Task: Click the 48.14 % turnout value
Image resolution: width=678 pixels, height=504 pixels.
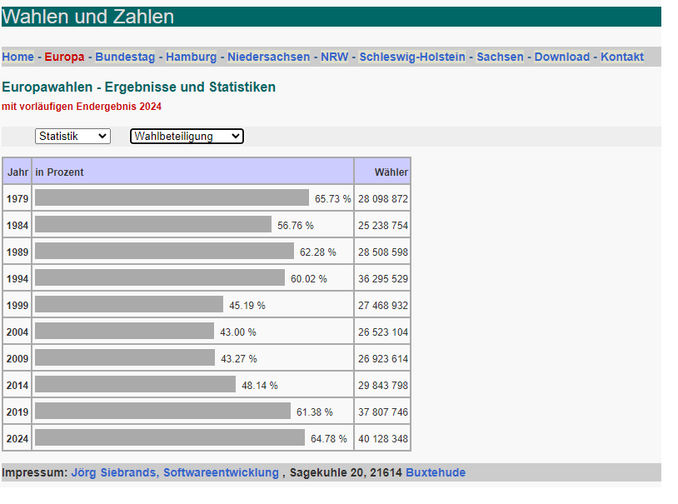Action: click(259, 386)
